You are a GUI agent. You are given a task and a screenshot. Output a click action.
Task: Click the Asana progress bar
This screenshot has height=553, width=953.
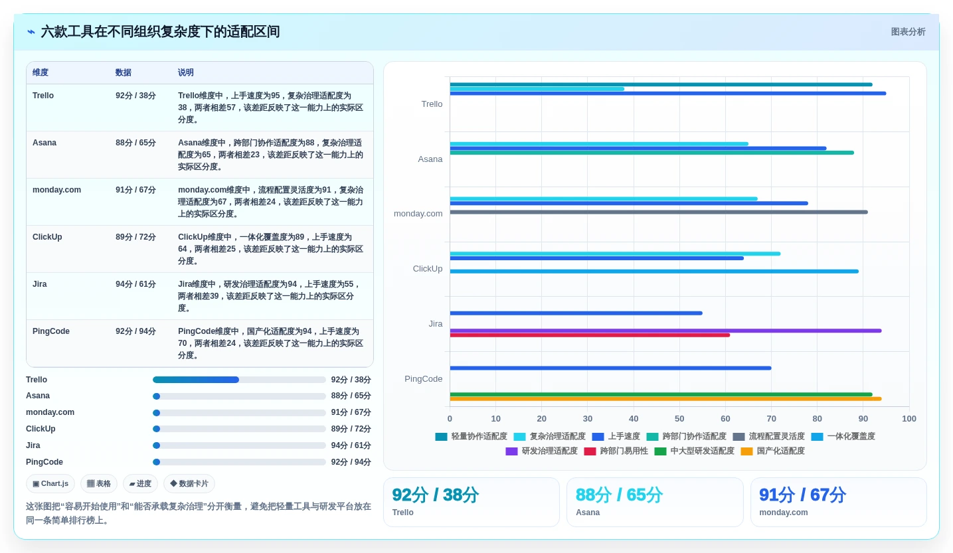(x=239, y=396)
